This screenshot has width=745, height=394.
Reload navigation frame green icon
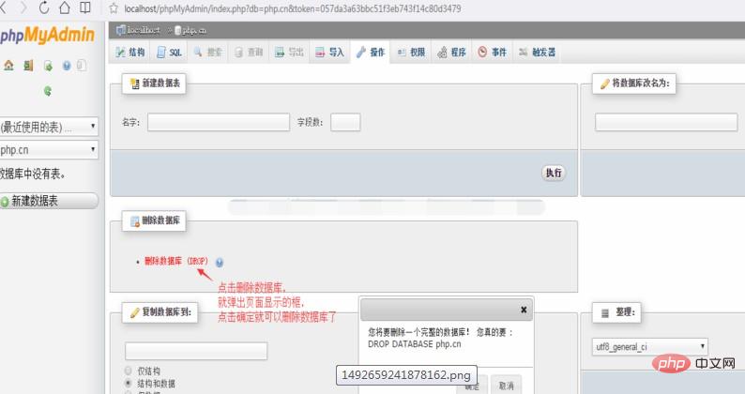point(48,91)
